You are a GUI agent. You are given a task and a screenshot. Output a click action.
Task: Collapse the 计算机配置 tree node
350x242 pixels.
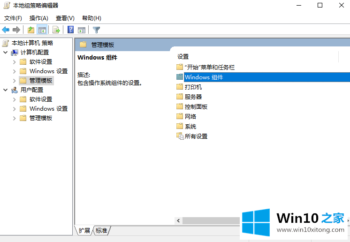[x=6, y=53]
